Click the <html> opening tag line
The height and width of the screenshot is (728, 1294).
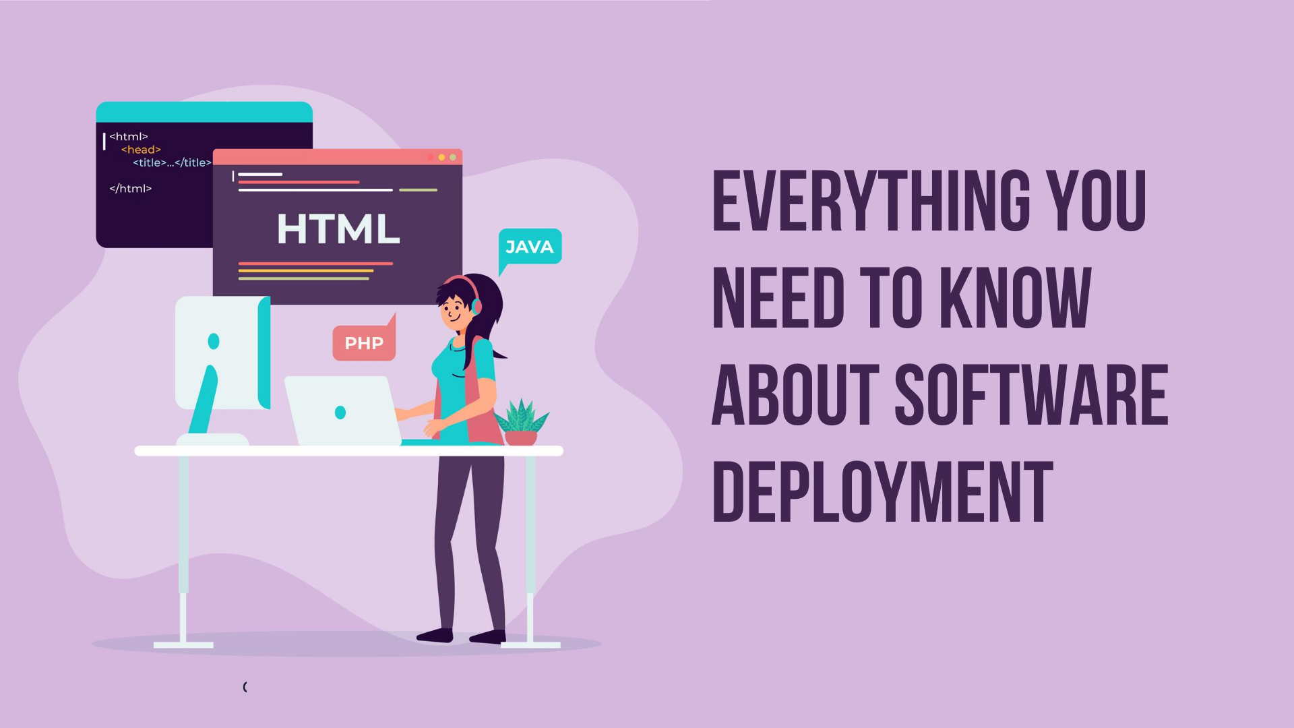129,137
